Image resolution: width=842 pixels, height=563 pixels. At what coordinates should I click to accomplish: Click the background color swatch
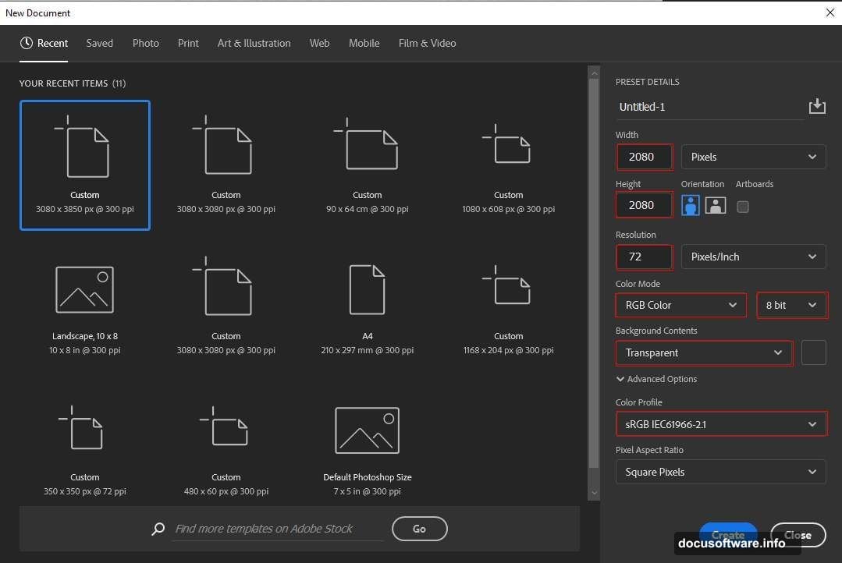click(813, 352)
